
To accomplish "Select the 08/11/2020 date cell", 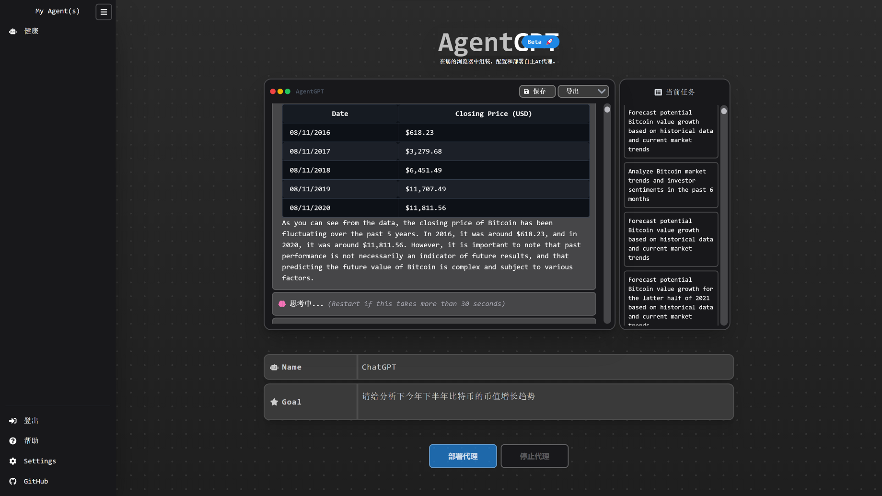I will (x=340, y=208).
